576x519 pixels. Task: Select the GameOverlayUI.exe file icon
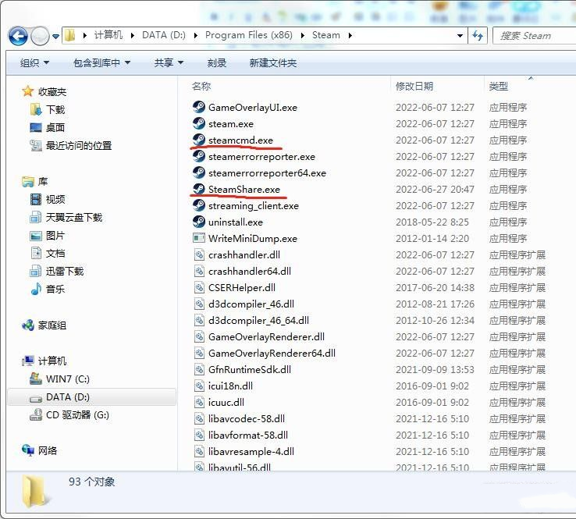(199, 107)
